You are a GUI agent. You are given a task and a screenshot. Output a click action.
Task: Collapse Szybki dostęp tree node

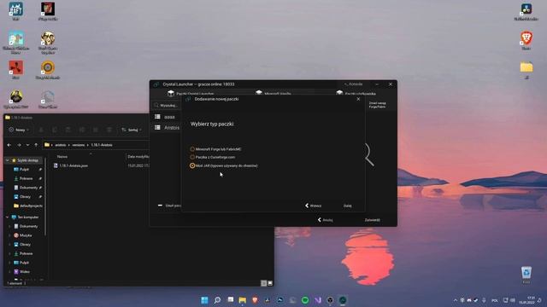(8, 160)
